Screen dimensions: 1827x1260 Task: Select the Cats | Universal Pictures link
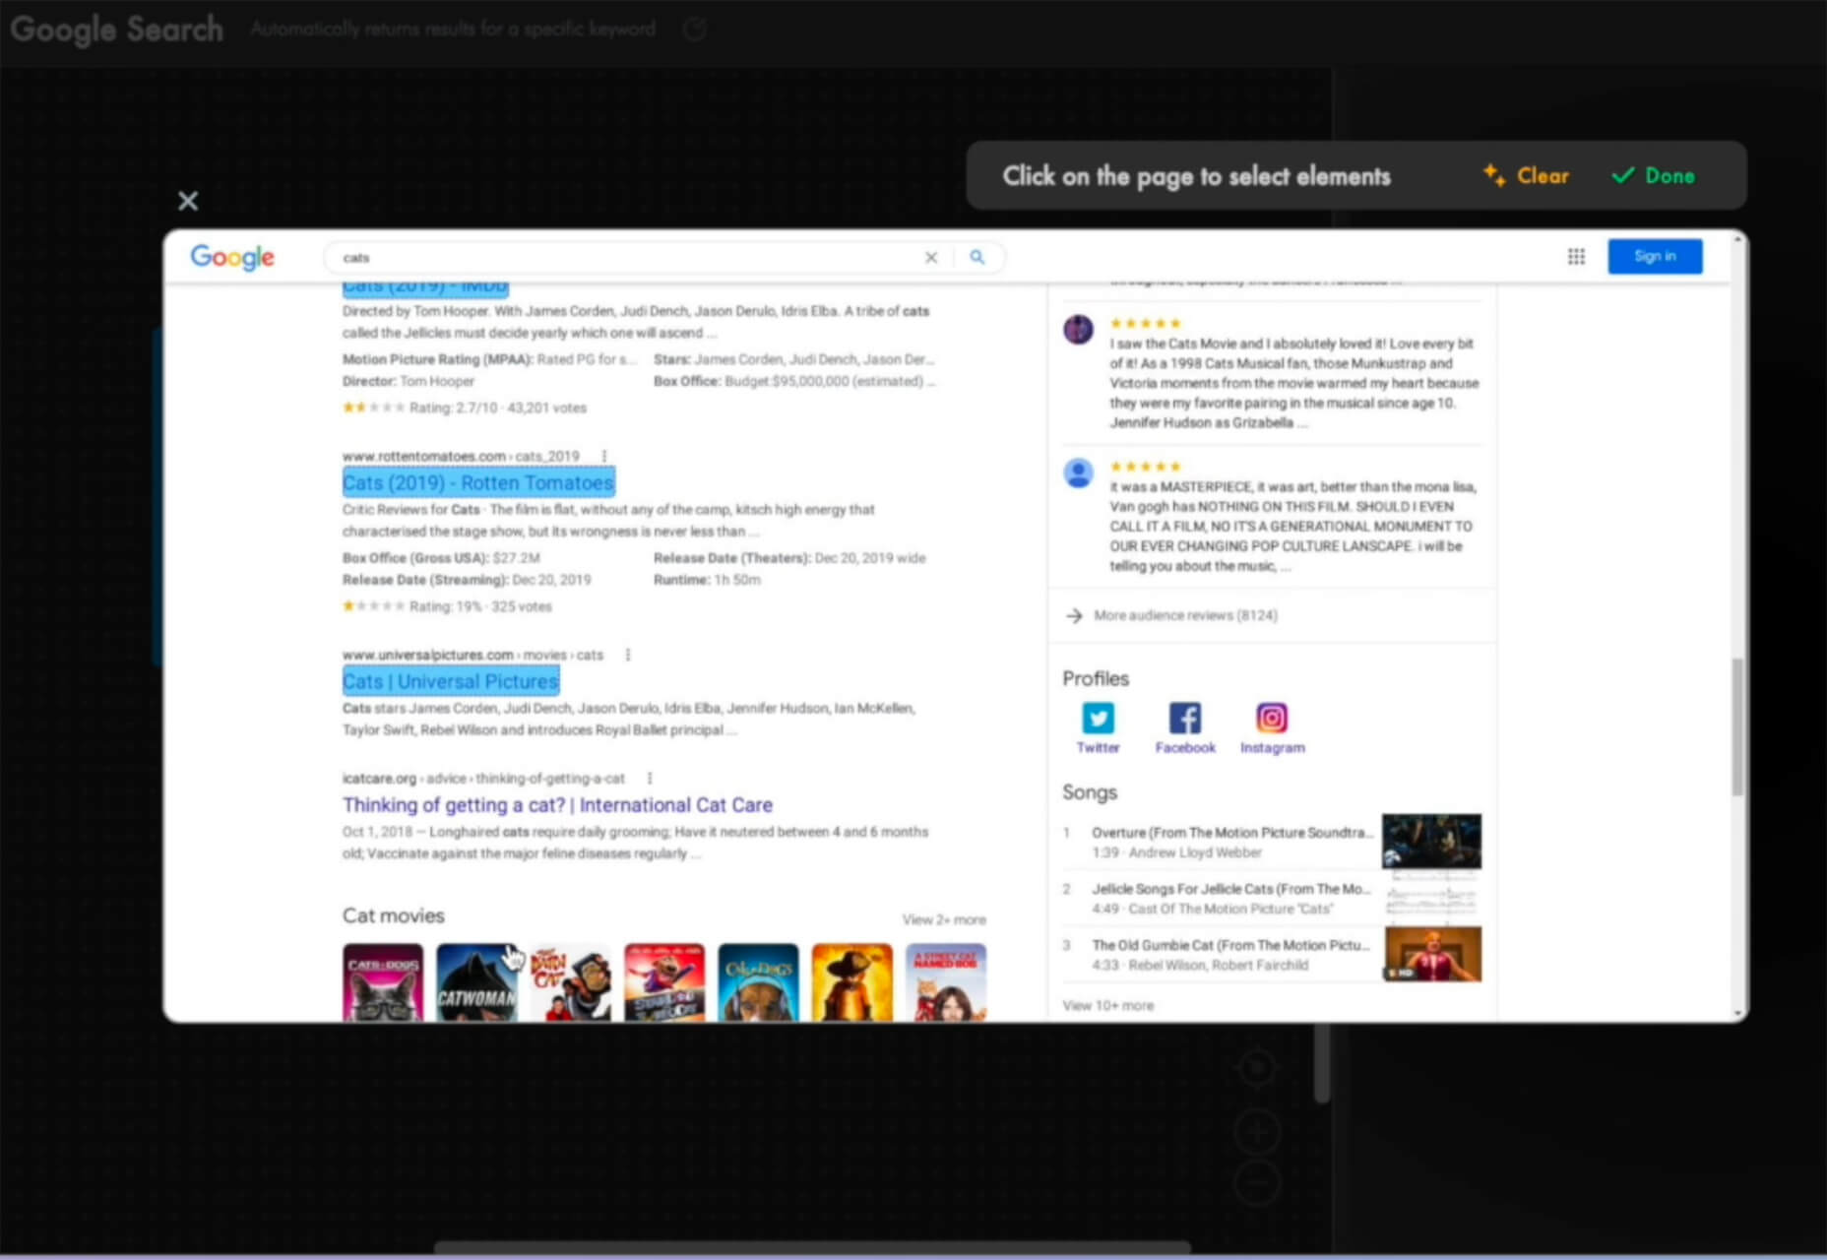coord(451,681)
